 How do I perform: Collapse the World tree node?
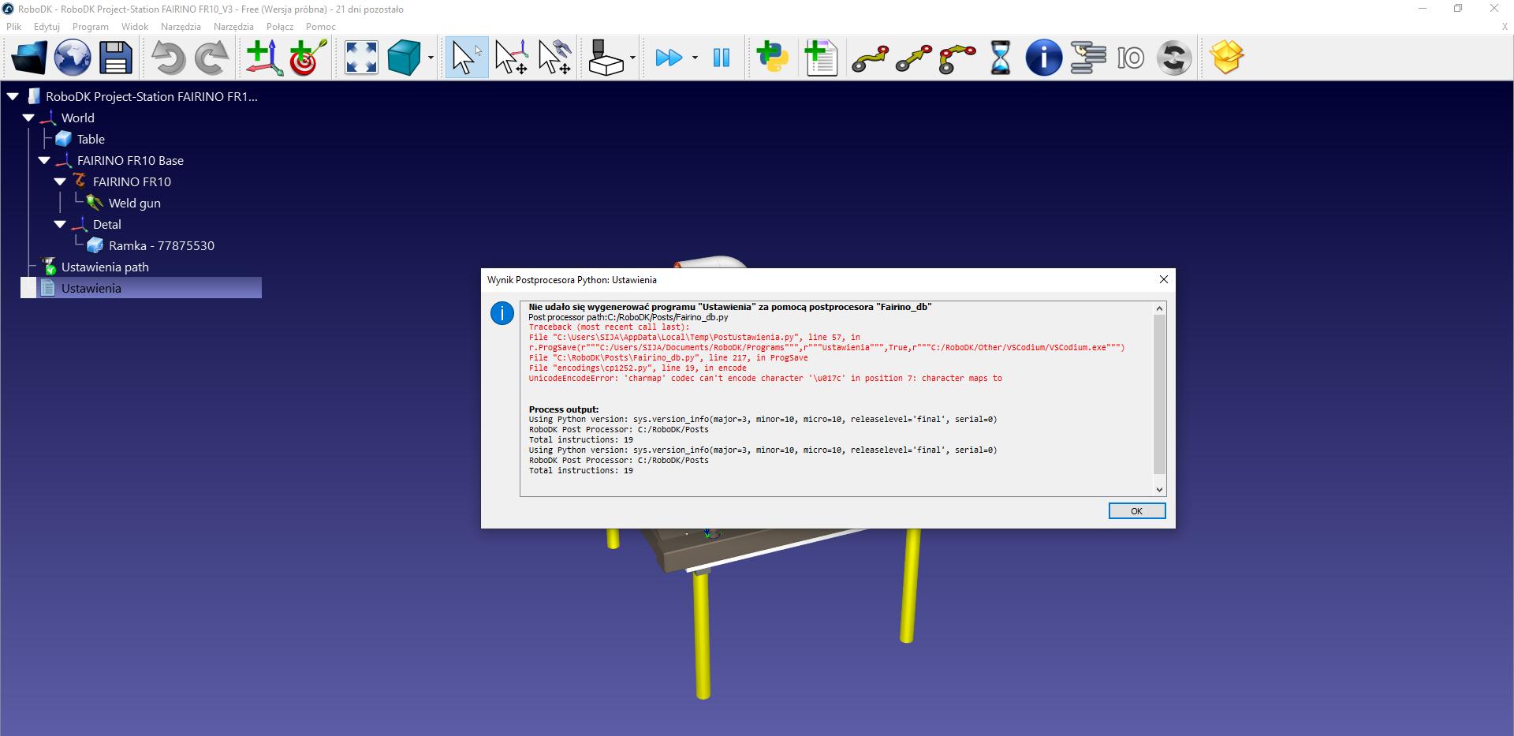28,118
